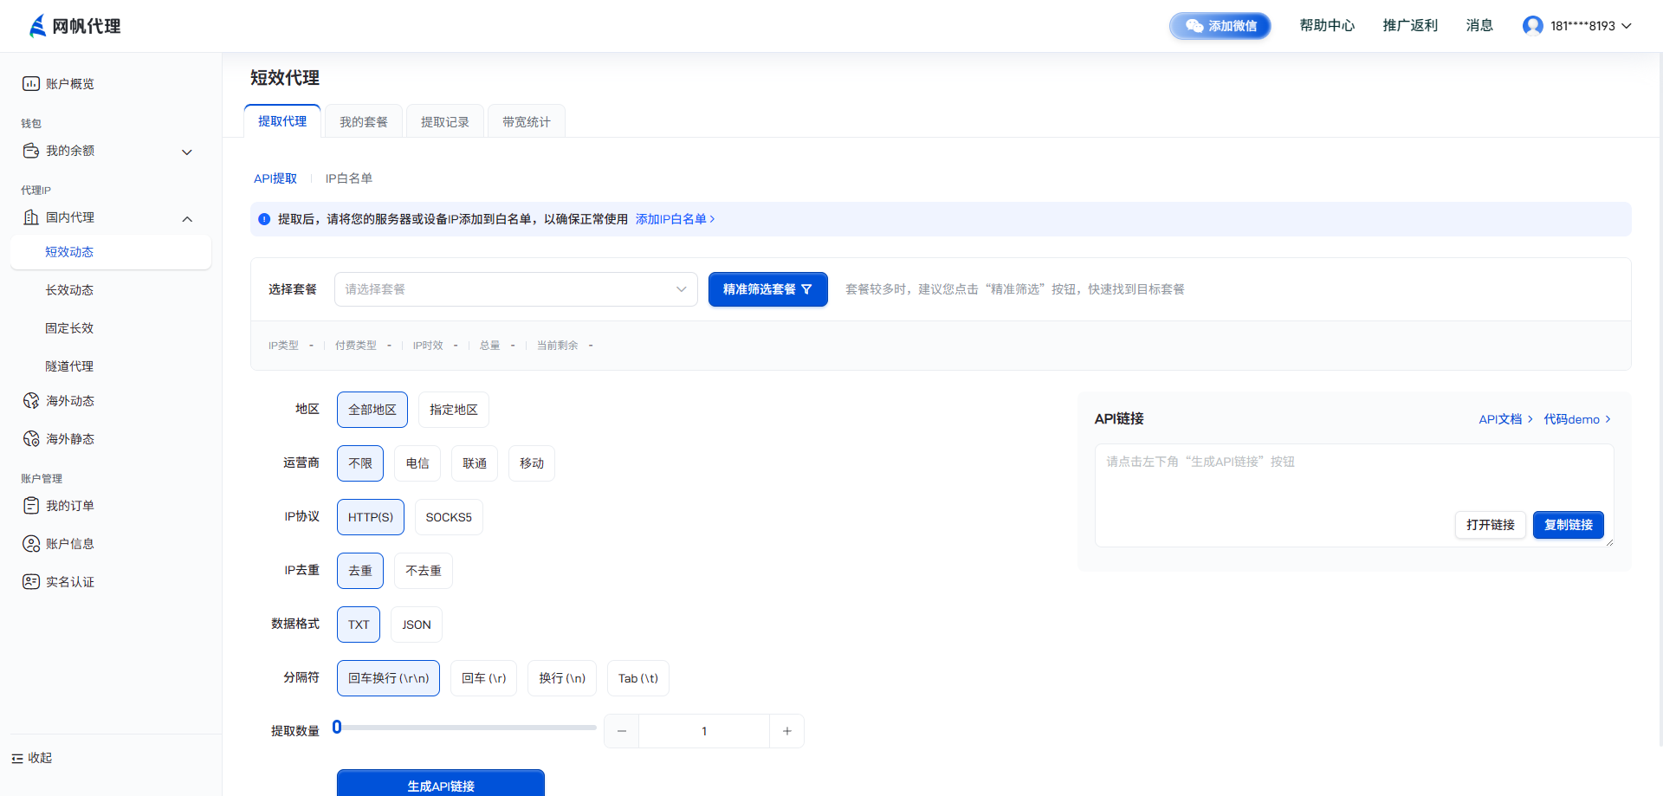Click the 网帆代理 logo icon
This screenshot has height=796, width=1663.
37,26
